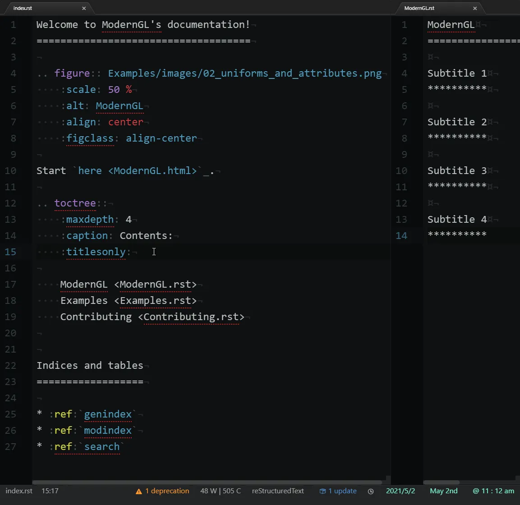
Task: Switch to the index.rst tab
Action: tap(23, 8)
